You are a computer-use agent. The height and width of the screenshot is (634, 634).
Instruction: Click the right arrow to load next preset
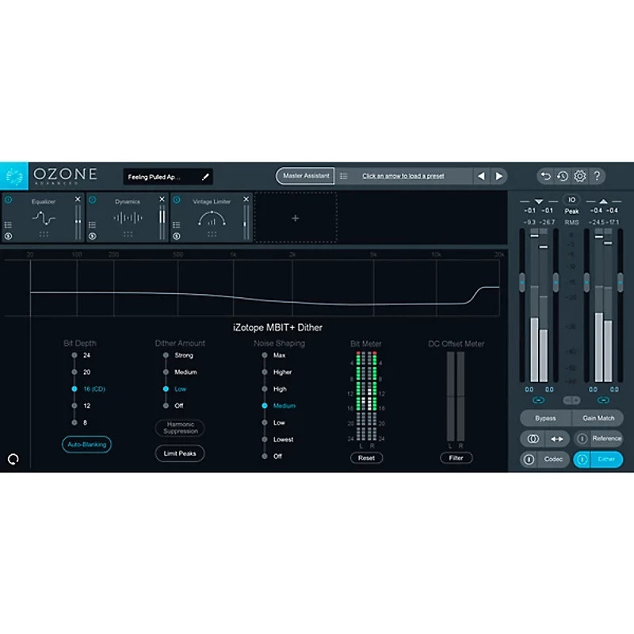pyautogui.click(x=499, y=176)
